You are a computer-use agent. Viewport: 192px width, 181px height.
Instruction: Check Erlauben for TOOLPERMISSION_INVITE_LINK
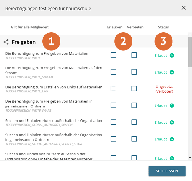tap(113, 89)
